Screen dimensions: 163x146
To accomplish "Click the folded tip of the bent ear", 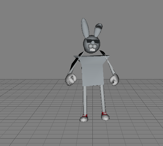I will click(x=99, y=26).
